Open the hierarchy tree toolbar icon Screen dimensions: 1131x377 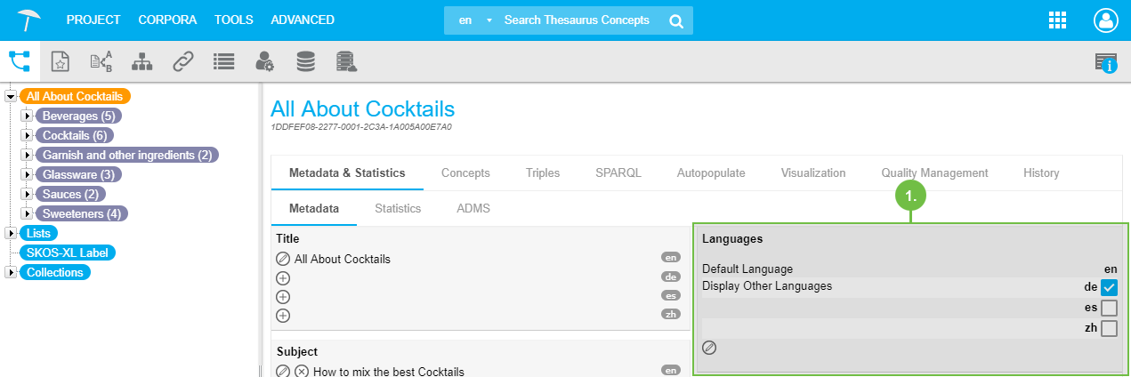coord(142,61)
